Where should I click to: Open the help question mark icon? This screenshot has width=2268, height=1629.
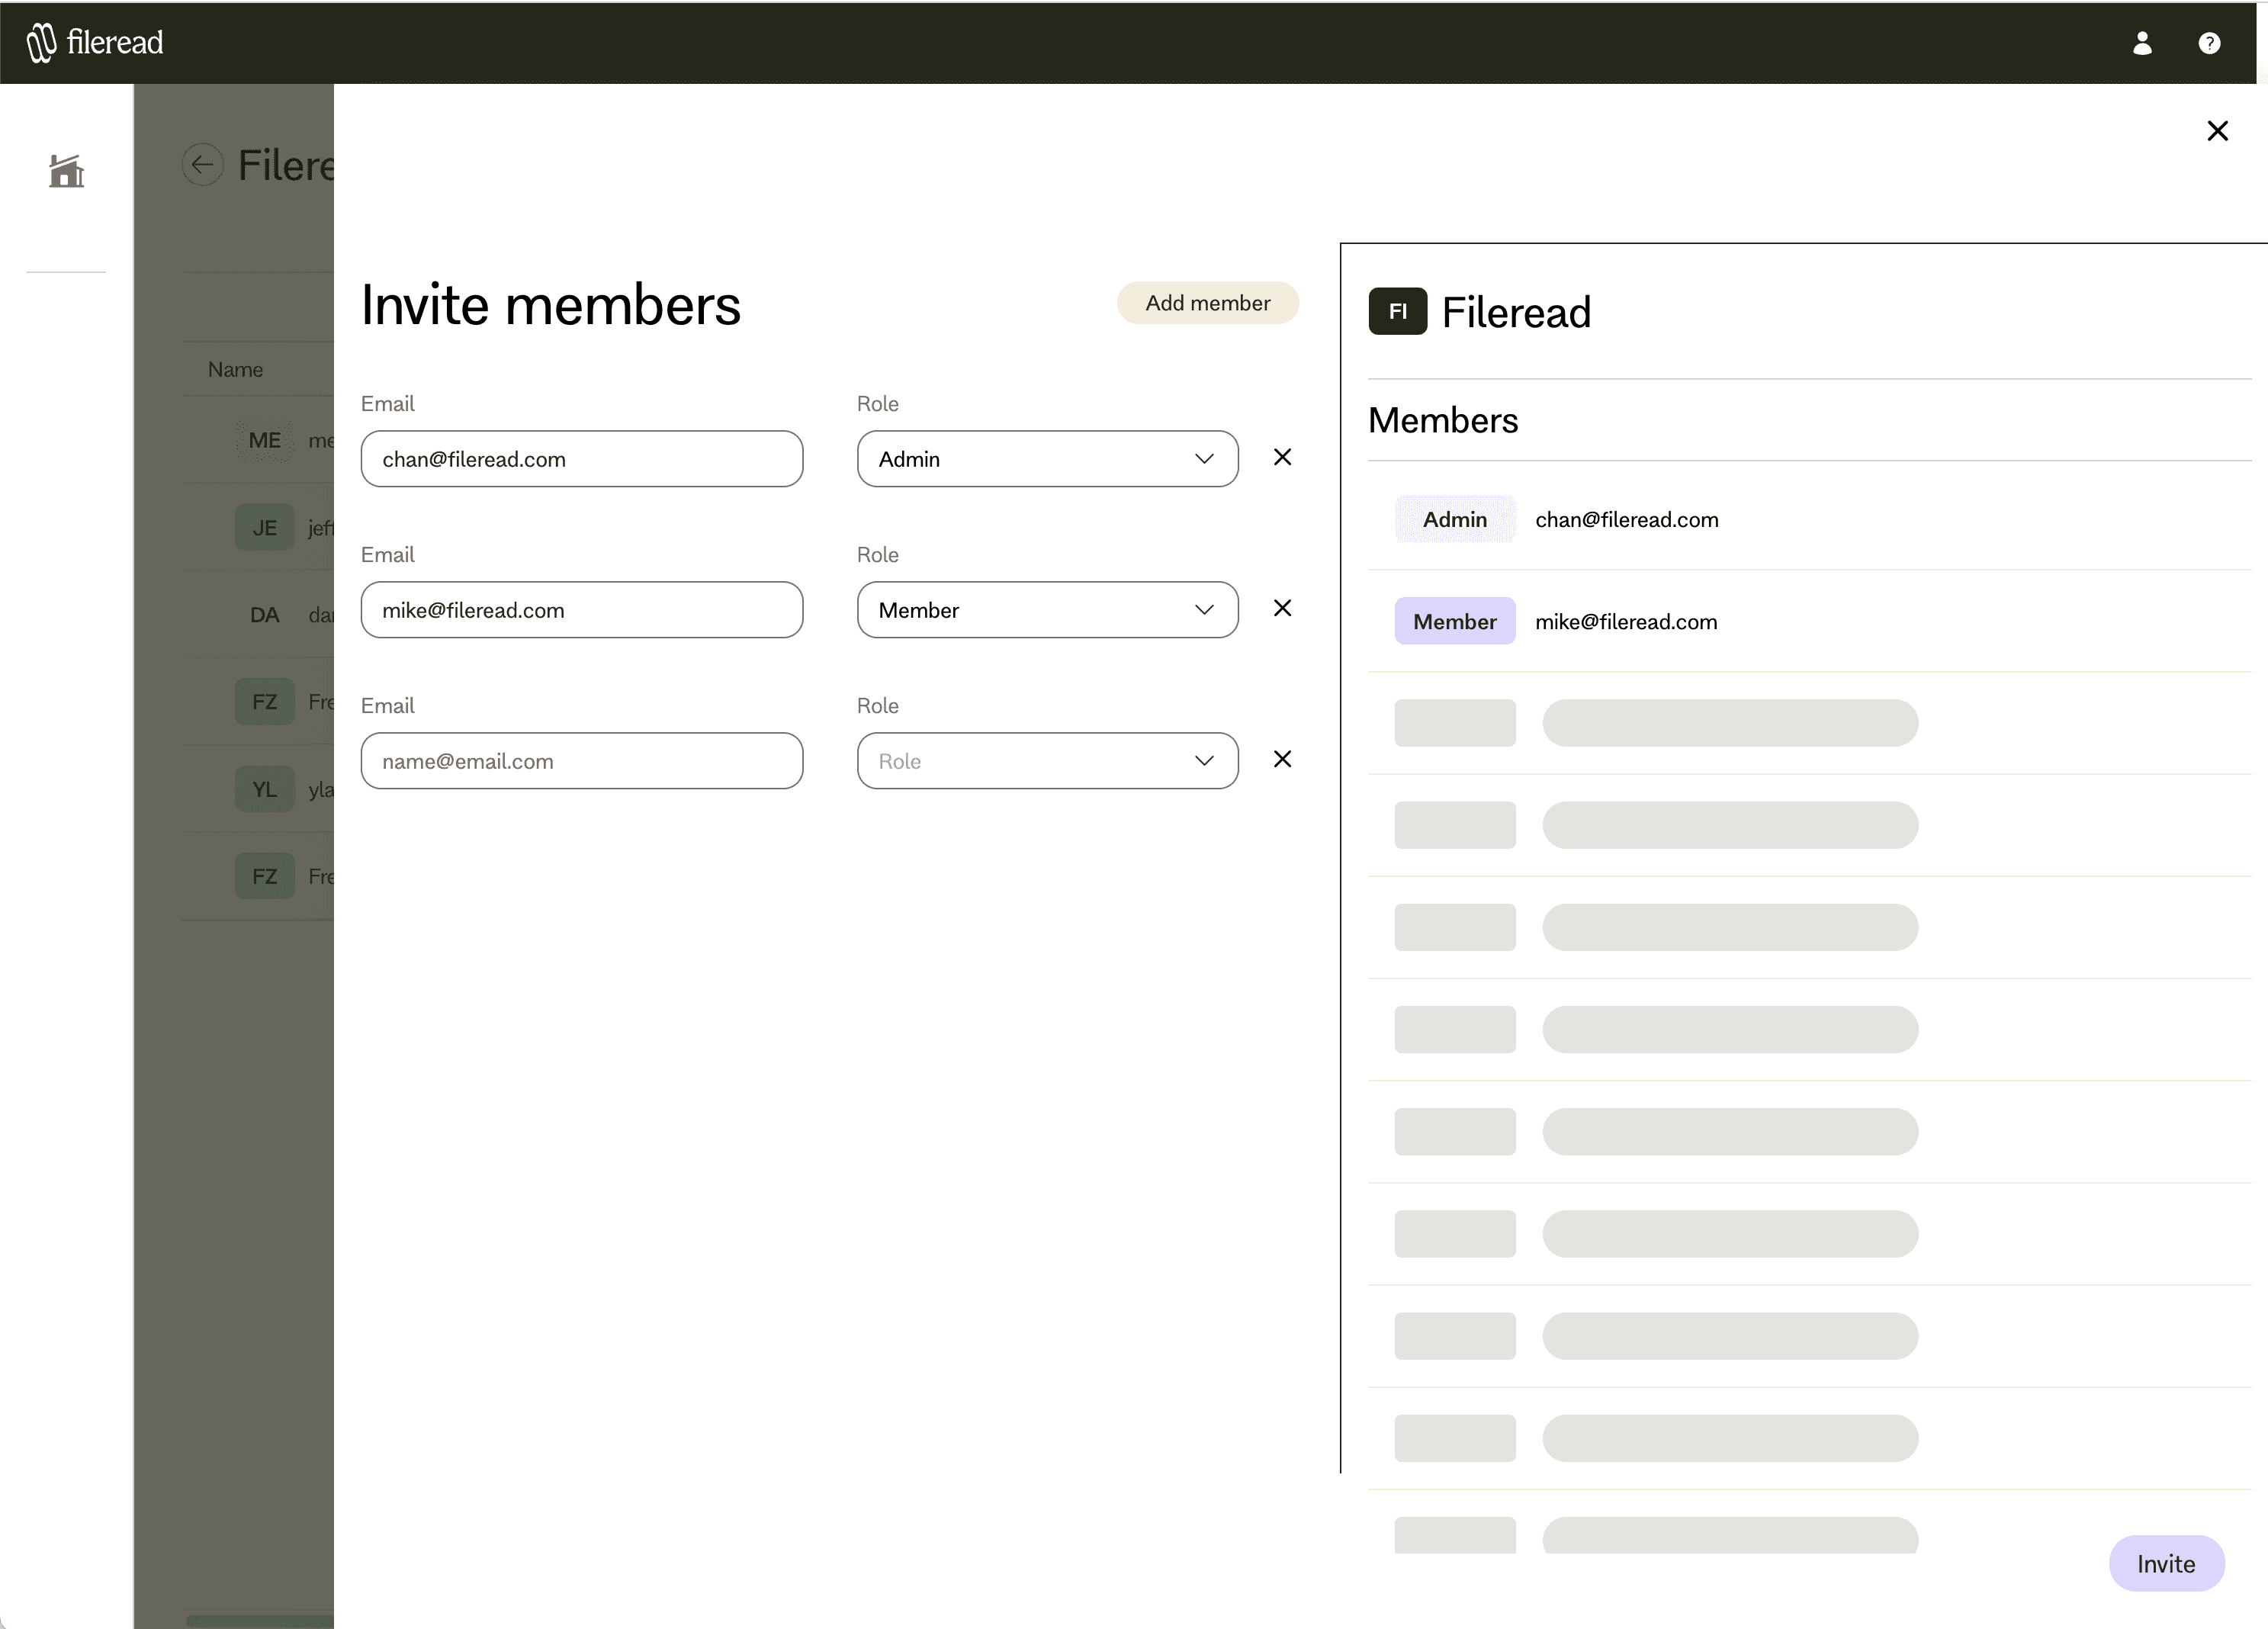click(x=2209, y=43)
